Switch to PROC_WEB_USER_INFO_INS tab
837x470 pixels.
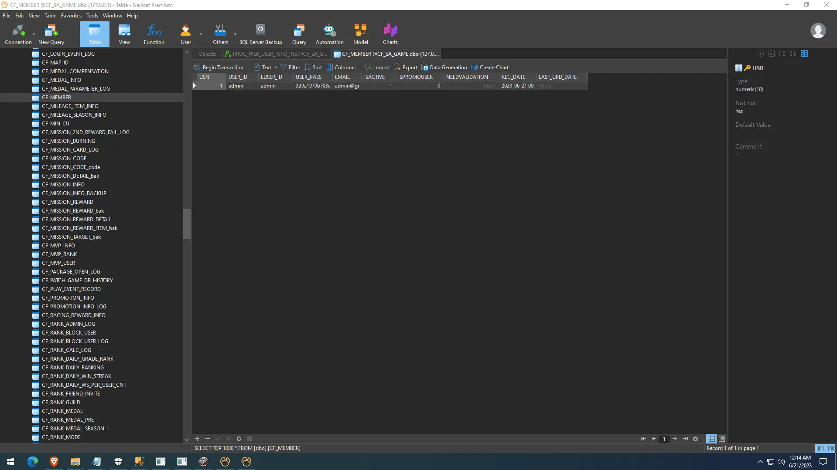[x=276, y=54]
